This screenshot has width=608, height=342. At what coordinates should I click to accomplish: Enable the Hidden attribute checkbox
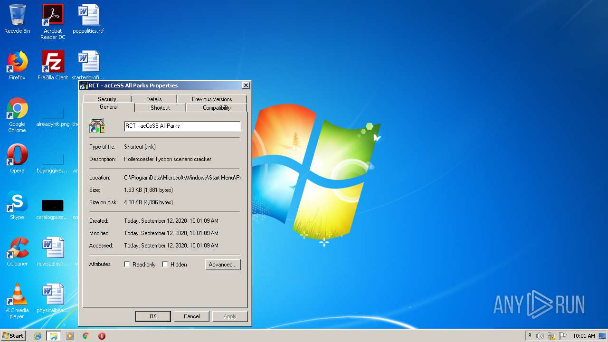coord(165,265)
